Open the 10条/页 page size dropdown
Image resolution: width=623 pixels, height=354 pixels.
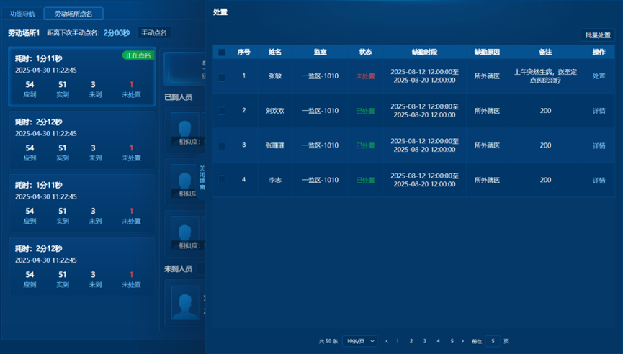(359, 341)
